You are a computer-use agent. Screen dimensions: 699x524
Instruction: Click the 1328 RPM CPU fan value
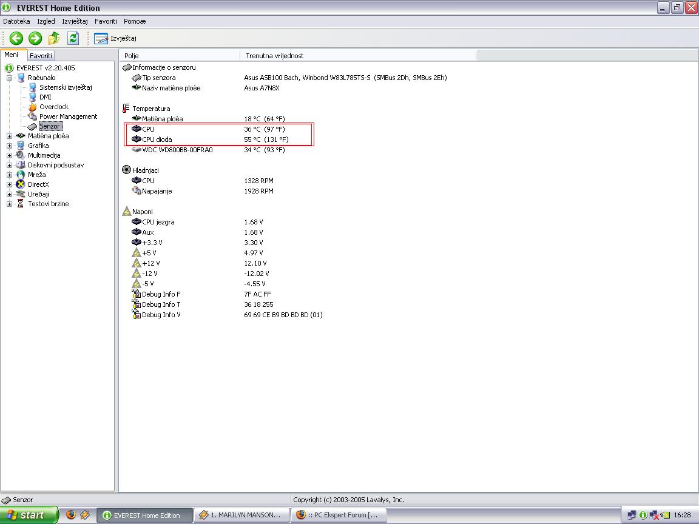tap(258, 181)
